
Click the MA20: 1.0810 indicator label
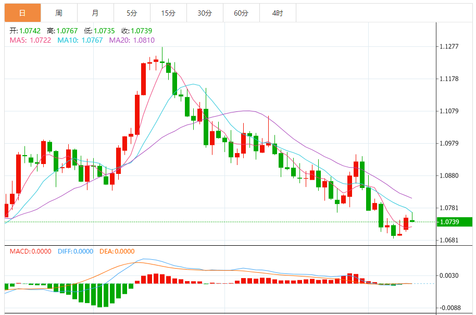[x=132, y=40]
